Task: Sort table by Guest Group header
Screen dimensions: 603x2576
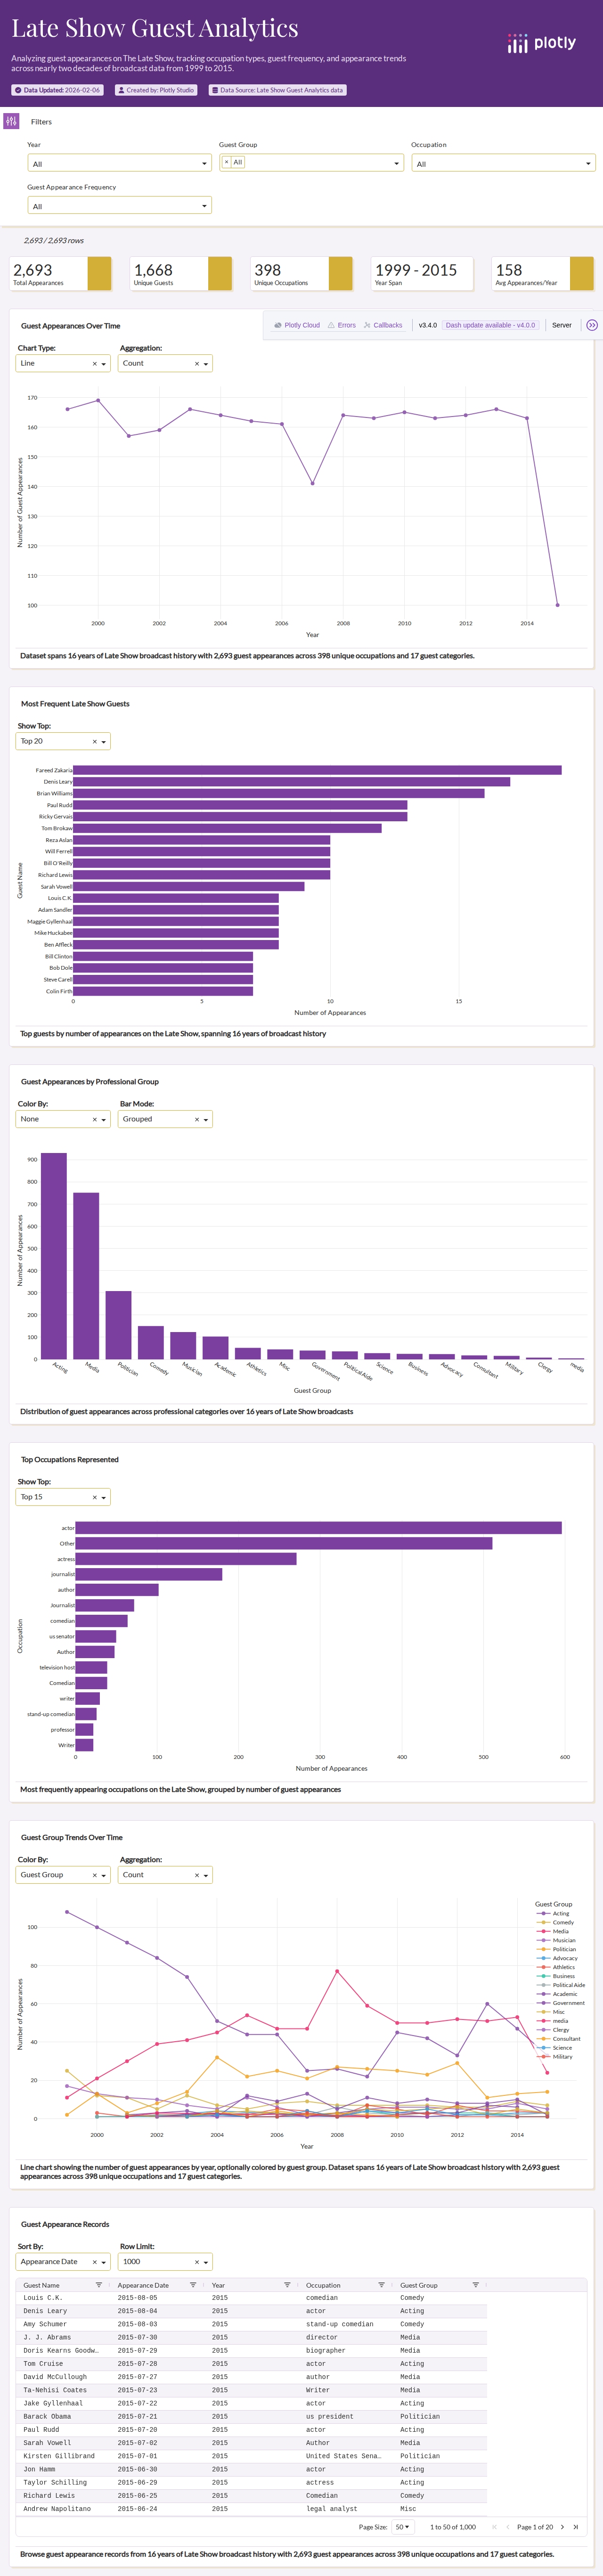Action: (419, 2285)
